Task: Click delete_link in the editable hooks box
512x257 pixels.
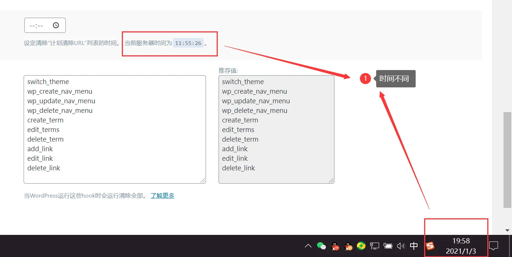Action: tap(44, 168)
